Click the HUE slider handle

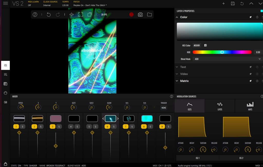coord(222,52)
